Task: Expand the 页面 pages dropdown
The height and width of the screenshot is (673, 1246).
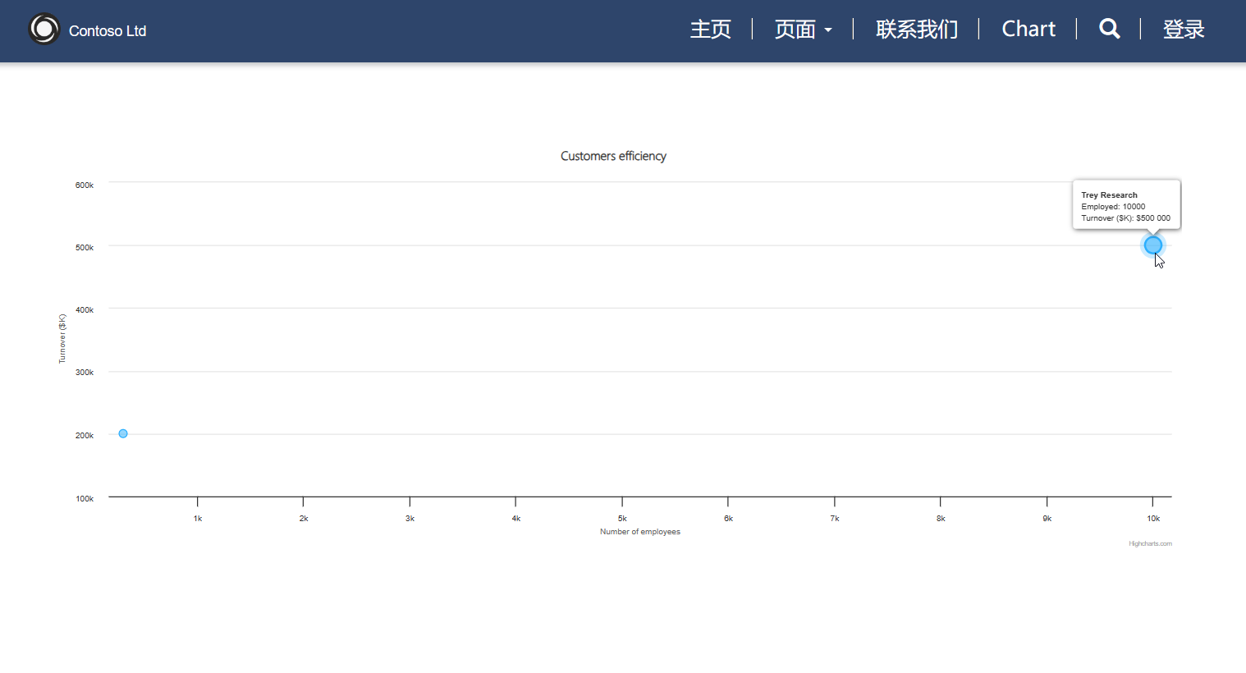Action: [x=803, y=30]
